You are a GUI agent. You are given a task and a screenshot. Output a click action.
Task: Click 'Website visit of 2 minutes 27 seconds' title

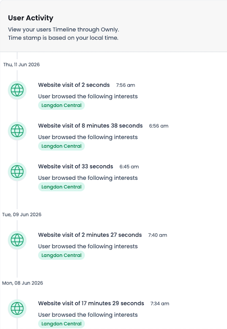click(x=90, y=235)
